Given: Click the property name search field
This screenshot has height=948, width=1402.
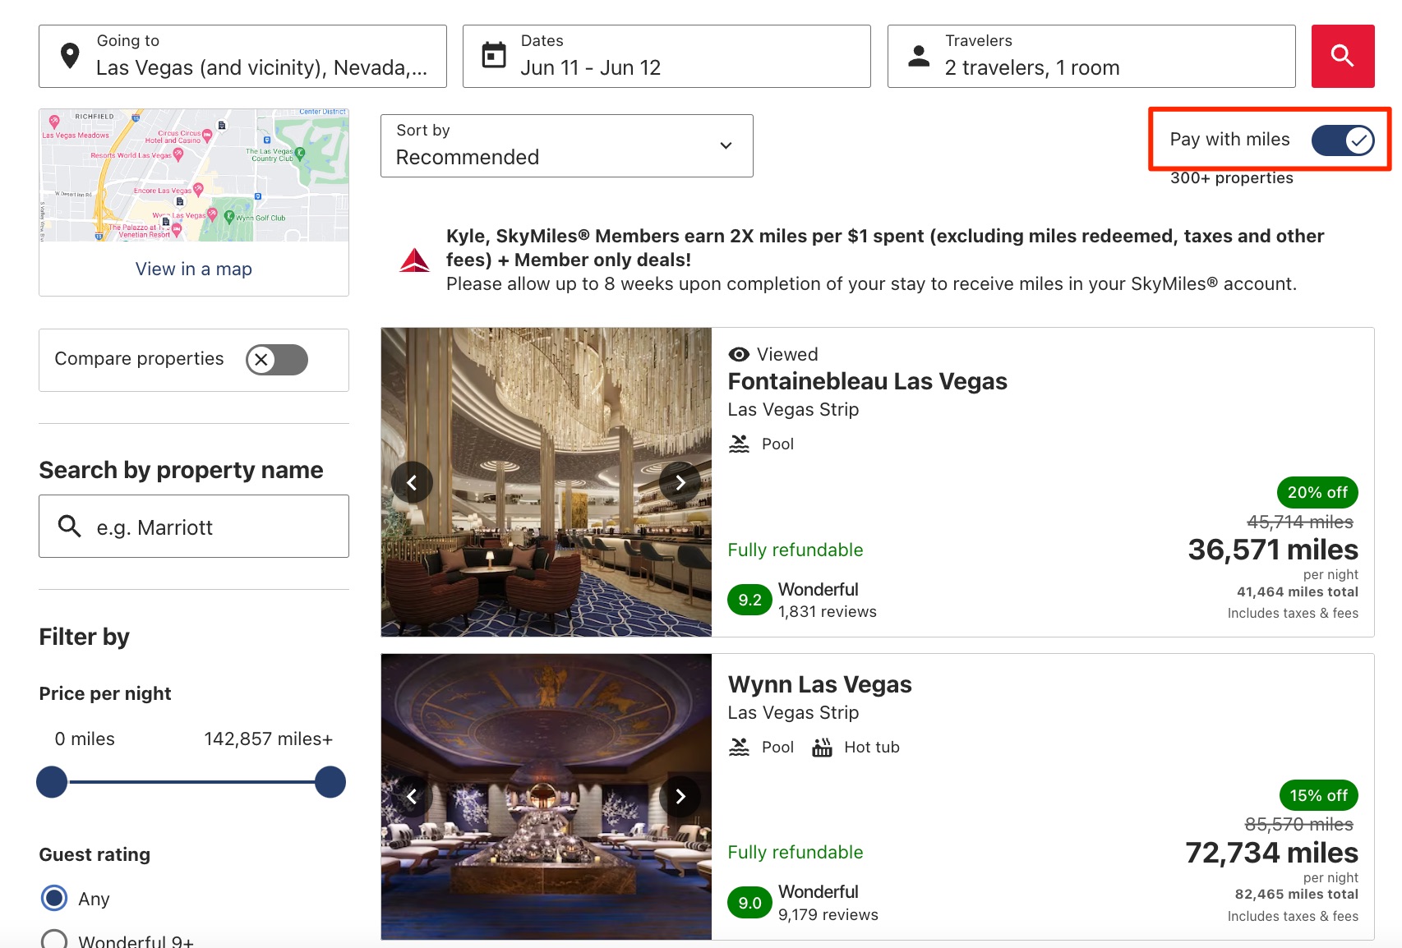Looking at the screenshot, I should (205, 527).
